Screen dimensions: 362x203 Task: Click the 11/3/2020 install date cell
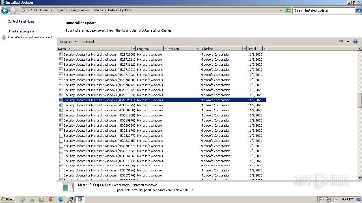point(255,125)
